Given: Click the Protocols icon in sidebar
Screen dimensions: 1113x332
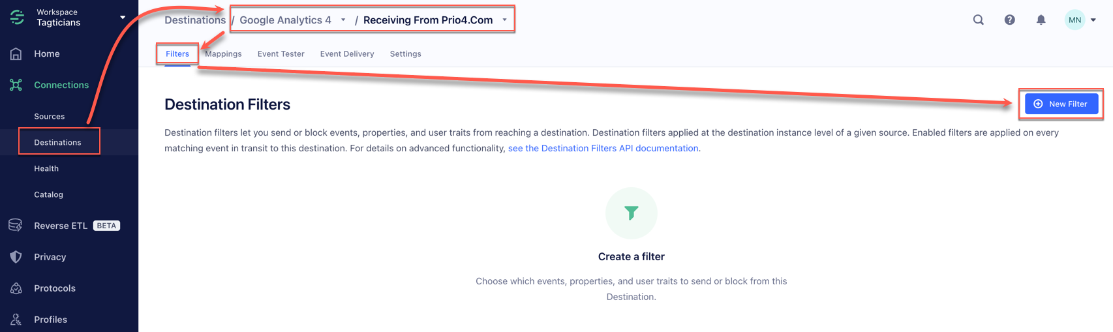Looking at the screenshot, I should (x=16, y=288).
